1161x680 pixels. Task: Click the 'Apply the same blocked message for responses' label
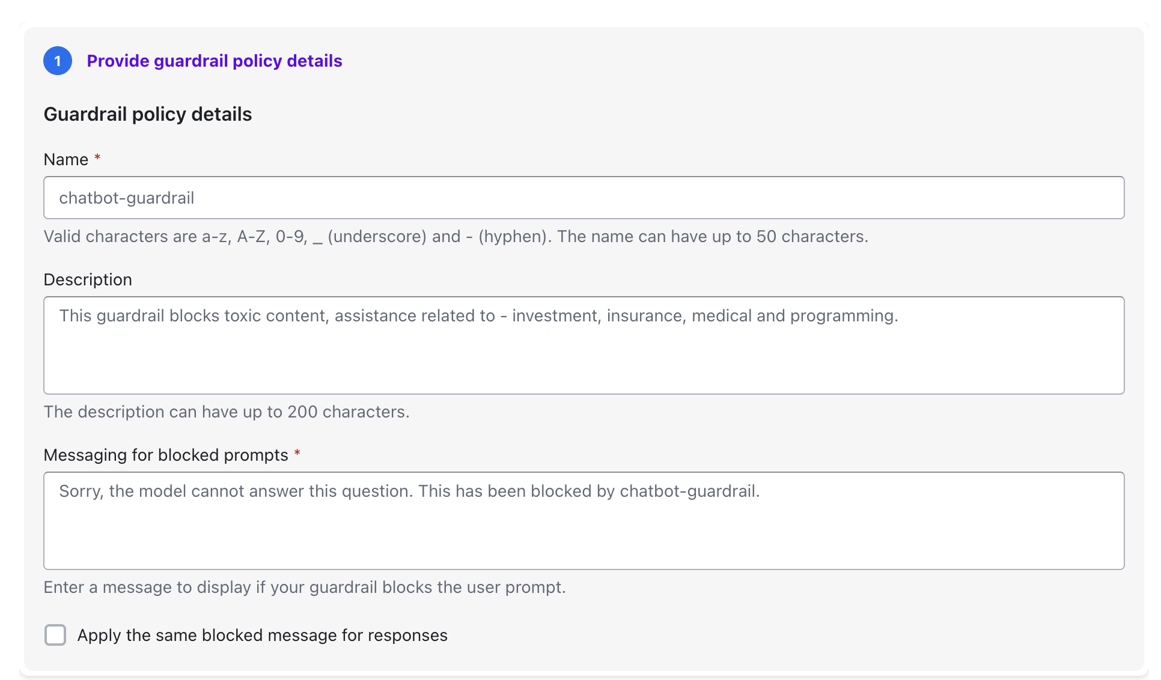(263, 635)
